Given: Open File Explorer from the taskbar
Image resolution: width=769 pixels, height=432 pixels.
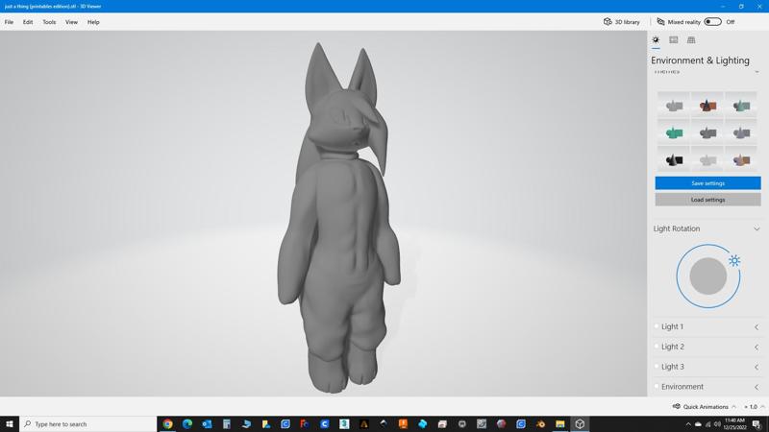Looking at the screenshot, I should (560, 423).
